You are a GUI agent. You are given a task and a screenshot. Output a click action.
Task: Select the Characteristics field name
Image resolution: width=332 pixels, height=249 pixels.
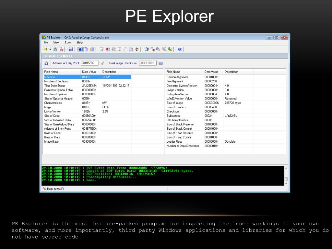[x=53, y=103]
